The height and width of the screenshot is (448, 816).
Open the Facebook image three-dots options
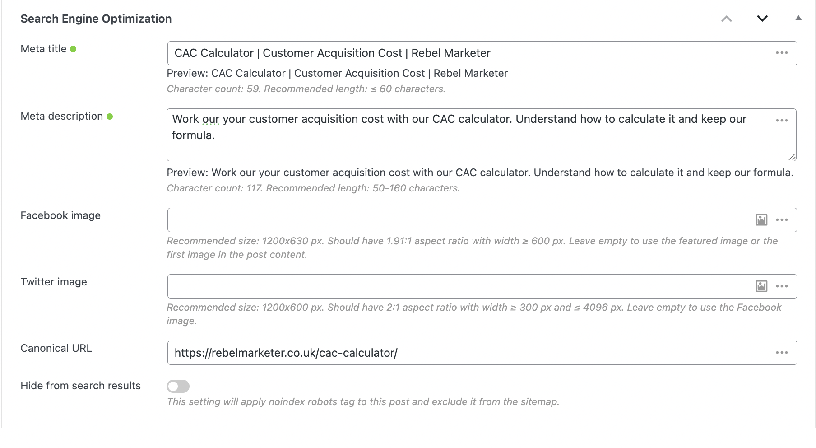click(x=782, y=220)
